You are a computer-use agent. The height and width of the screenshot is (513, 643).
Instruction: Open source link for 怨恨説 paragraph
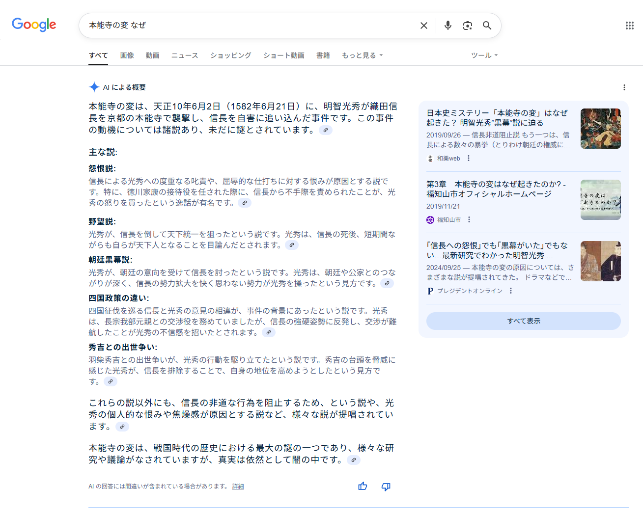(245, 203)
